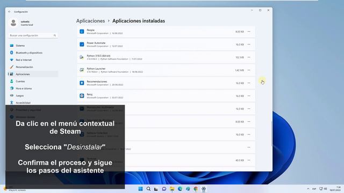Select Aplicaciones in the sidebar
Viewport: 344px width, 193px height.
point(33,74)
